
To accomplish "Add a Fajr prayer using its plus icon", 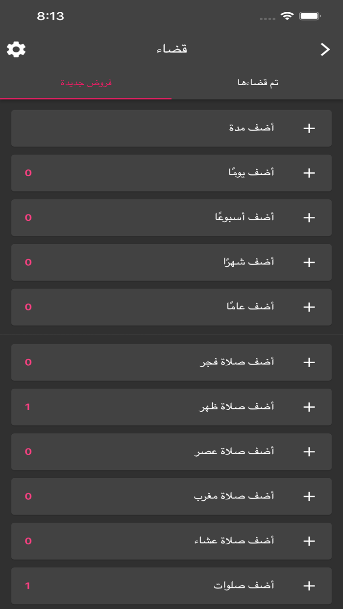I will click(309, 362).
